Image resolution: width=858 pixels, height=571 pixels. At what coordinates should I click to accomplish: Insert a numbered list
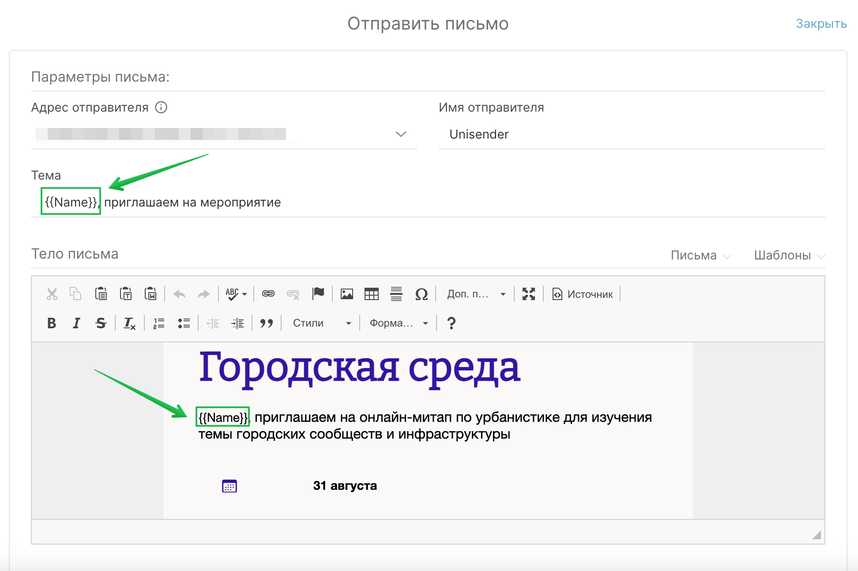coord(159,323)
